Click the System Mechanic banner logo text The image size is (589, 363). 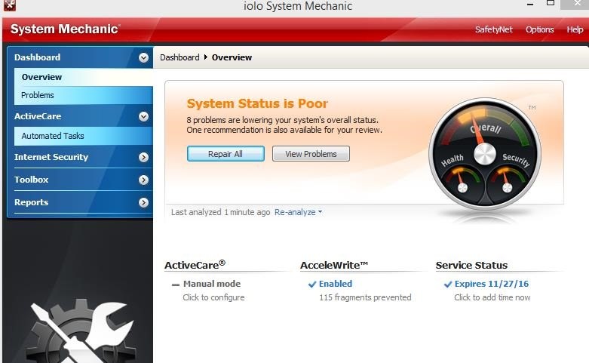coord(66,29)
